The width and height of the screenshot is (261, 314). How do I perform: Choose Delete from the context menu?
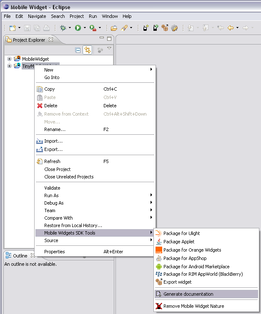95,106
